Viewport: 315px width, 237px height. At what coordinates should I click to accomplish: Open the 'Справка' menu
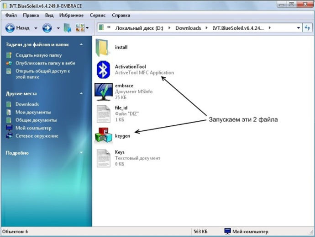[121, 15]
